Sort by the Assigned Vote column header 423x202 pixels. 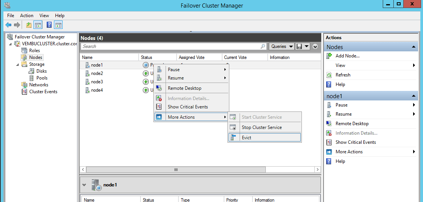pos(199,57)
